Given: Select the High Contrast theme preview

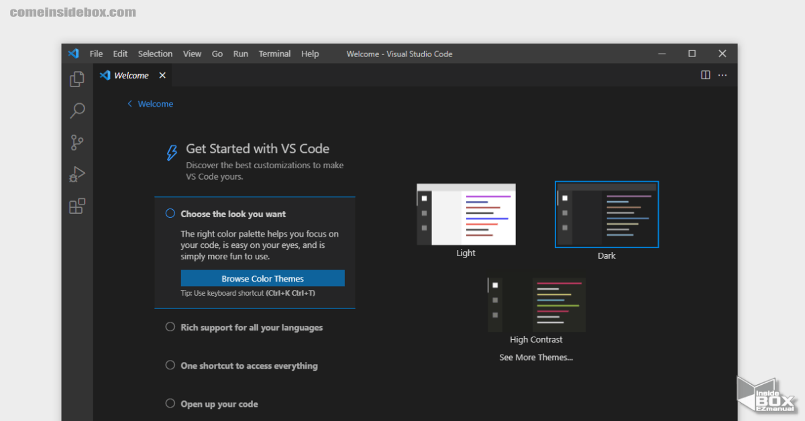Looking at the screenshot, I should [x=536, y=304].
